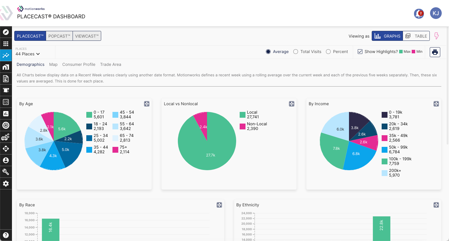Switch view to TABLE
Viewport: 449px width, 241px height.
pos(416,36)
